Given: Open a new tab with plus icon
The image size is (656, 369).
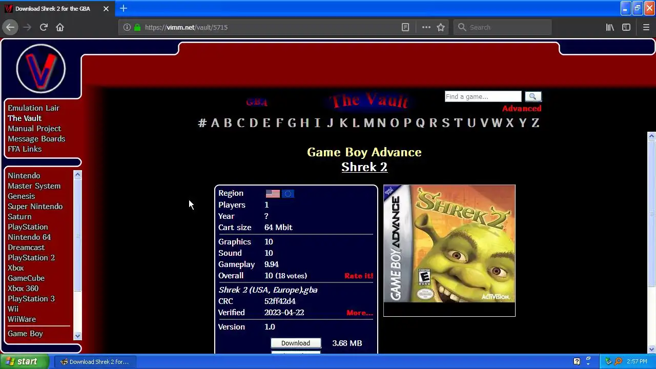Looking at the screenshot, I should pos(124,8).
